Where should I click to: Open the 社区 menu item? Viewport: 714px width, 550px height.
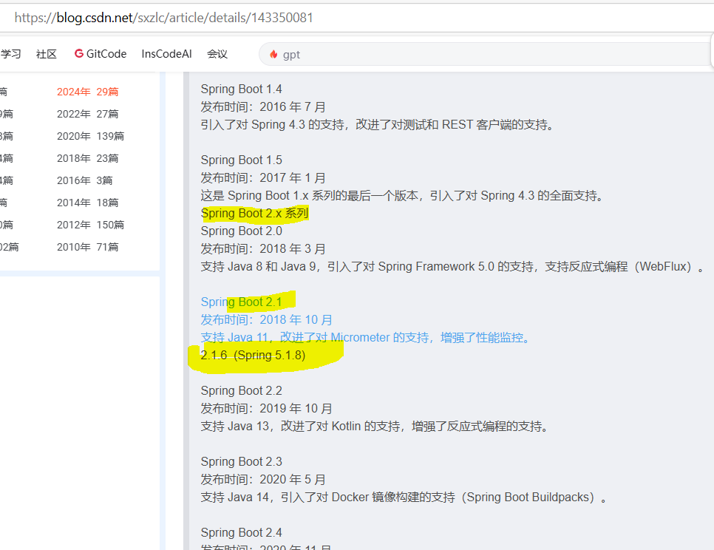(46, 53)
